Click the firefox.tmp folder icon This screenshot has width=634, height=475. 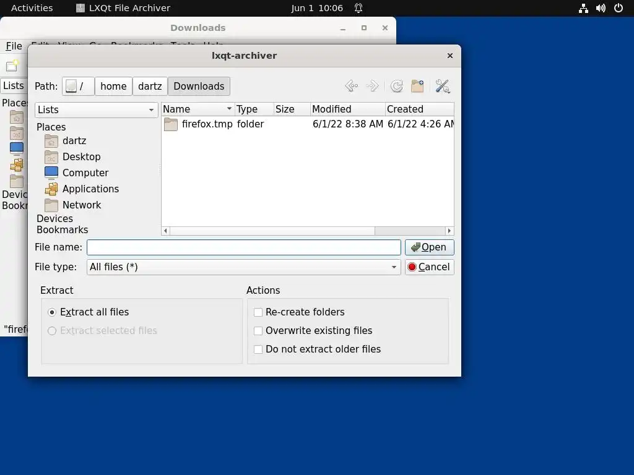(171, 124)
